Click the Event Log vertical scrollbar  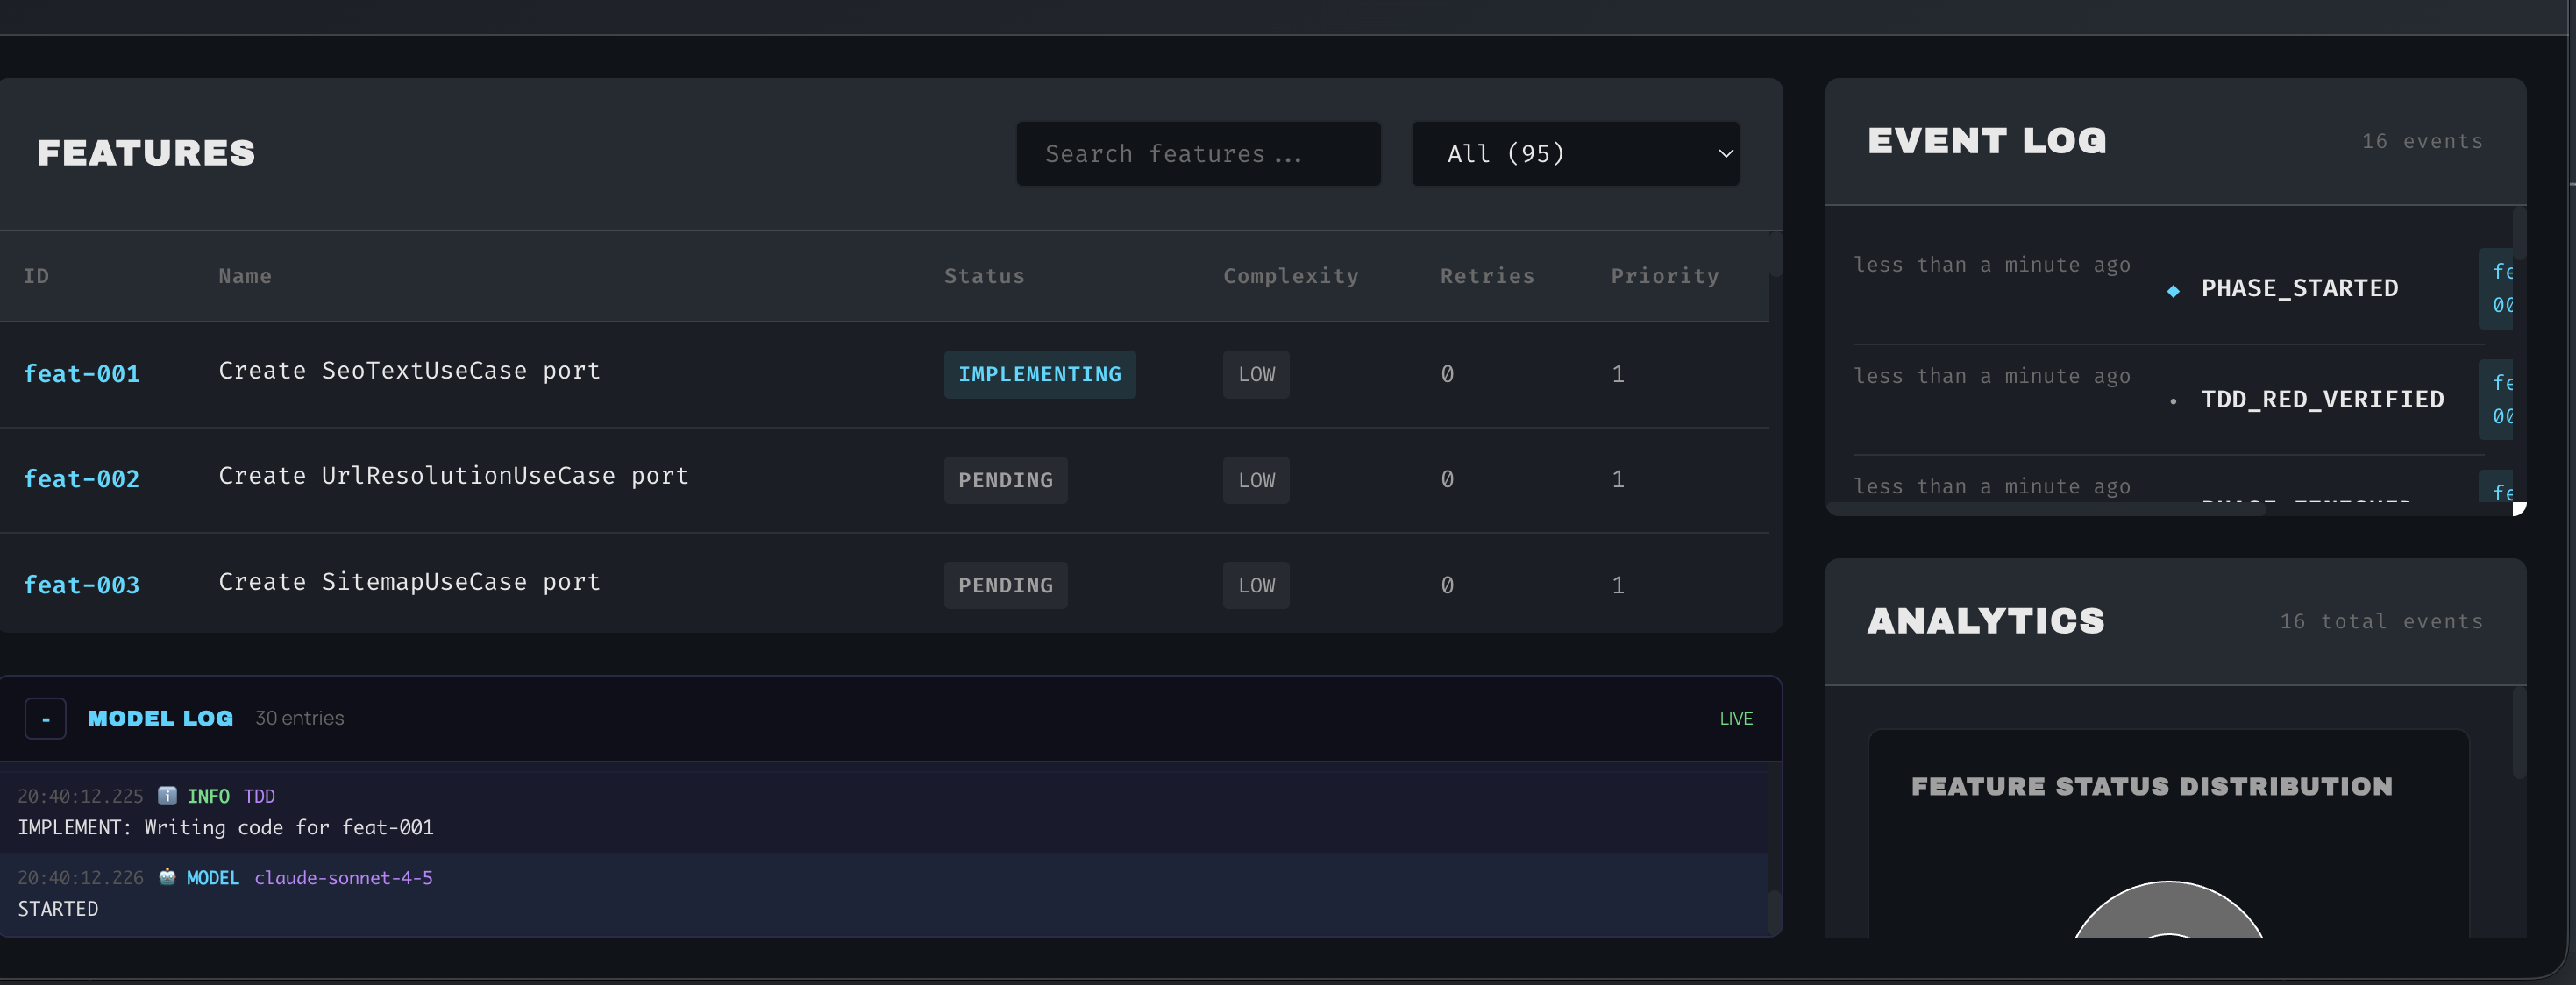[x=2519, y=234]
